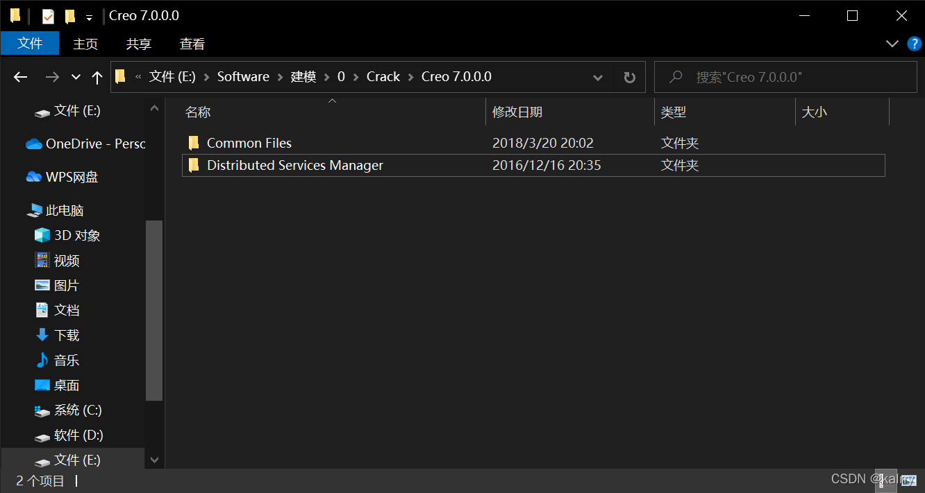Select WPS网盘 in the navigation pane

[x=62, y=178]
